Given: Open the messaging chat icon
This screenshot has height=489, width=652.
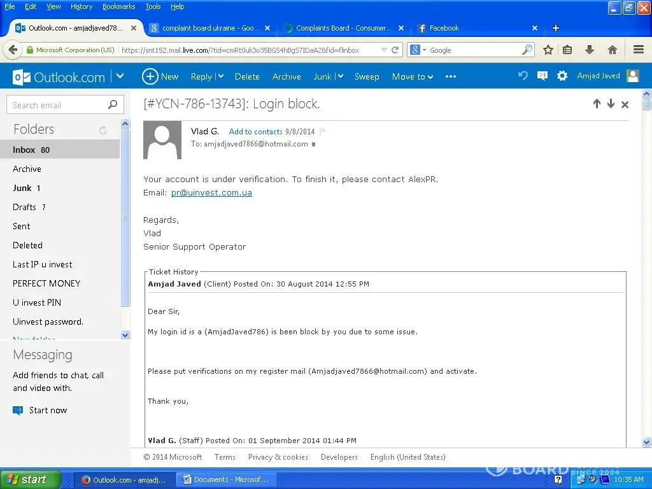Looking at the screenshot, I should click(542, 76).
